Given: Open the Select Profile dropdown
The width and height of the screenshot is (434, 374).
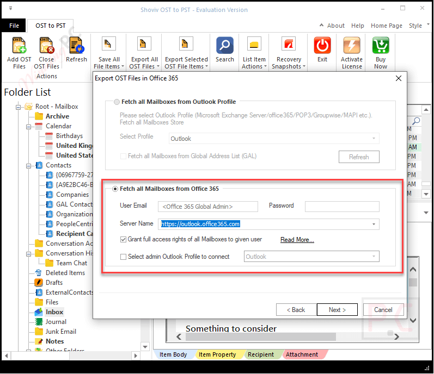Looking at the screenshot, I should (274, 139).
